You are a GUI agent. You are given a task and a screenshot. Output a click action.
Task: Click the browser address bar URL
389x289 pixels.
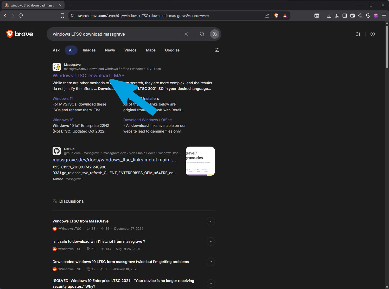click(143, 16)
